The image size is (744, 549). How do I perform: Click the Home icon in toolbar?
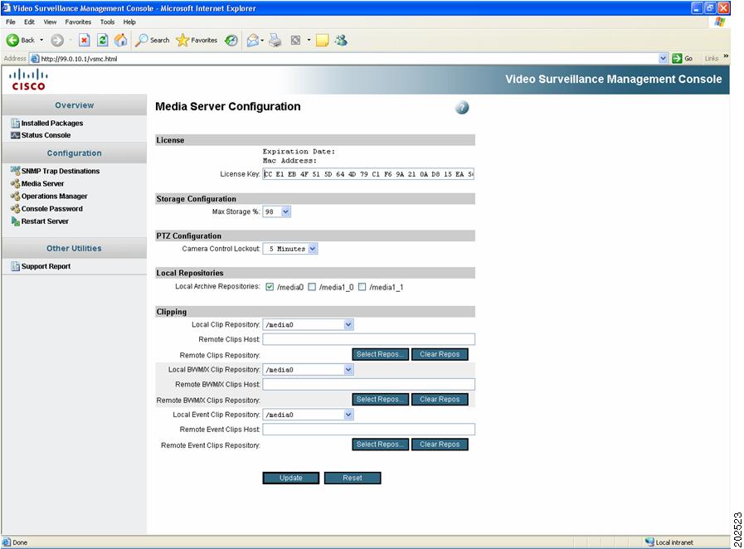point(121,41)
